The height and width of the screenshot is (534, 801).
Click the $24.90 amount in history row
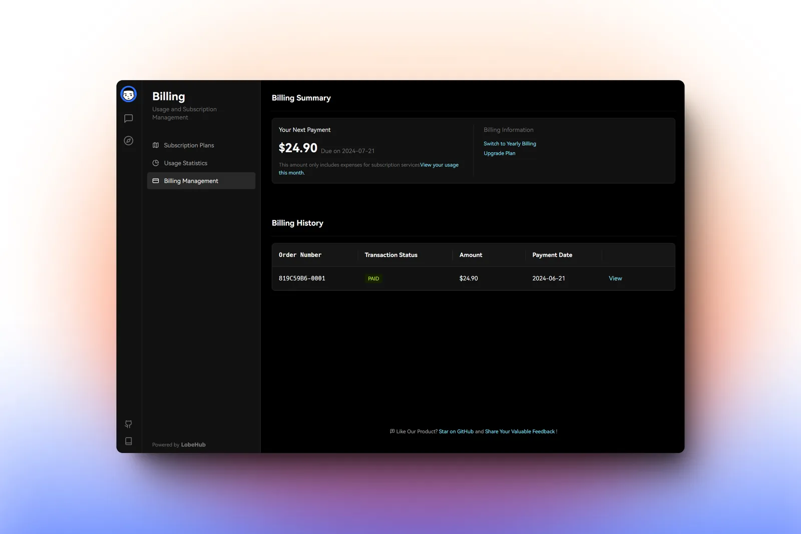(x=469, y=278)
